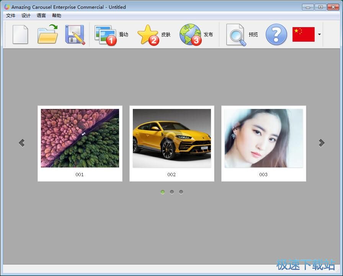The width and height of the screenshot is (343, 276).
Task: Open help with the blue question mark
Action: coord(276,34)
